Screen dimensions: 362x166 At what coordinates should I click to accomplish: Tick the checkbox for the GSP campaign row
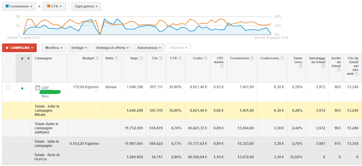point(8,87)
